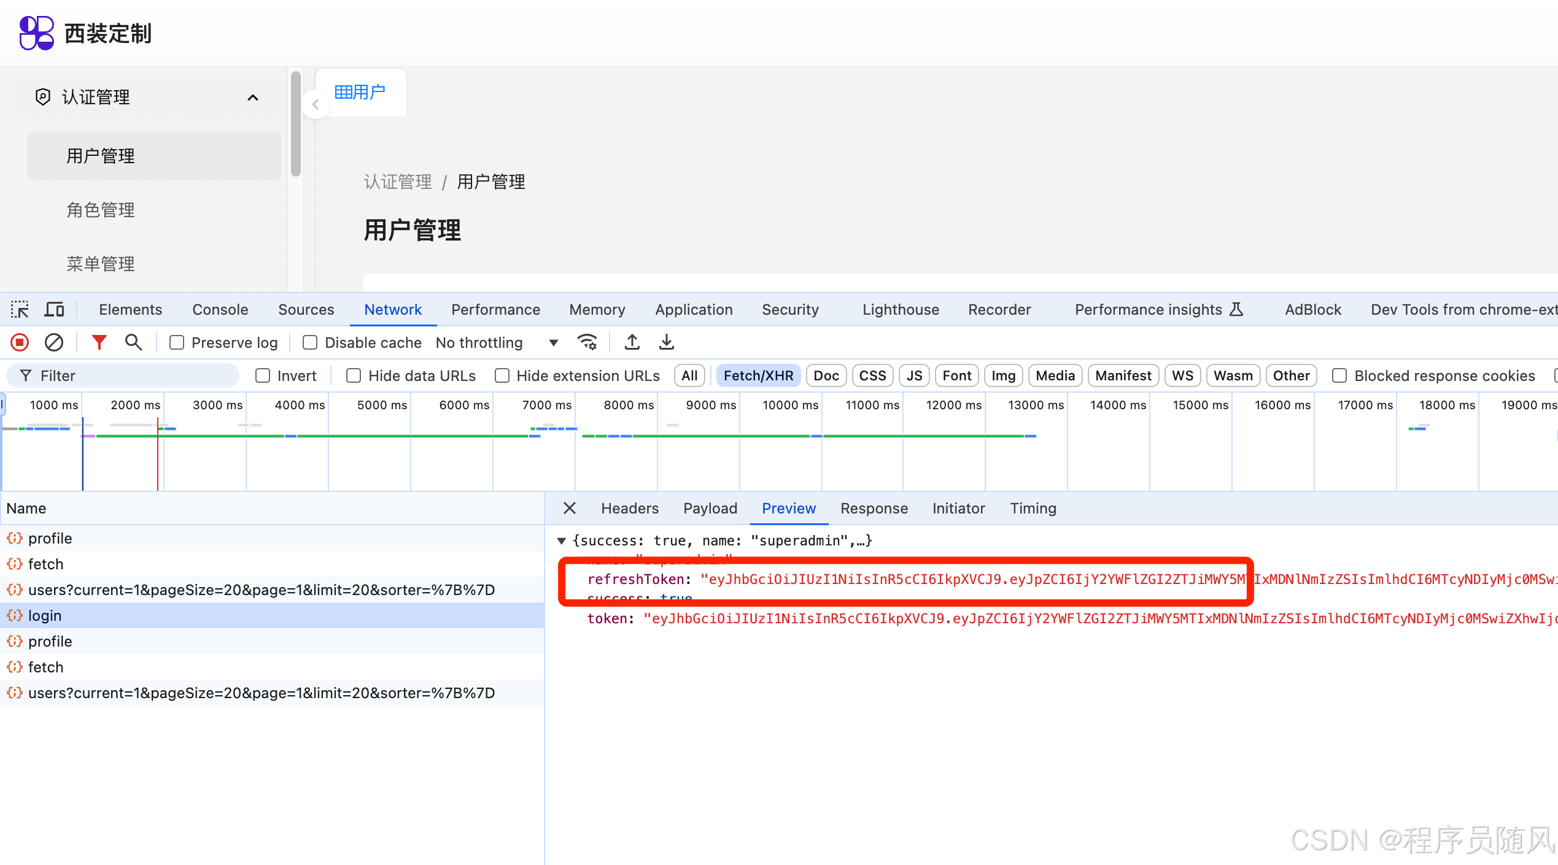Toggle the device toolbar icon
This screenshot has width=1558, height=865.
tap(54, 310)
